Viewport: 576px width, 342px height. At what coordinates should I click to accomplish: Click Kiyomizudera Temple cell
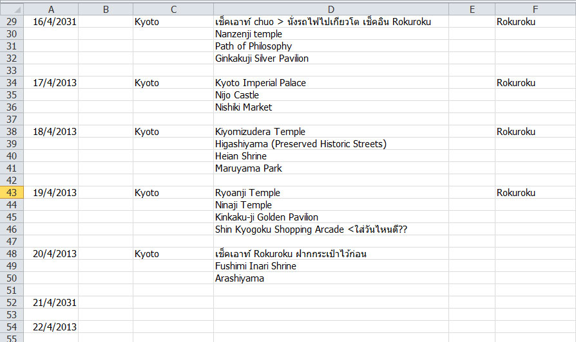pos(331,132)
